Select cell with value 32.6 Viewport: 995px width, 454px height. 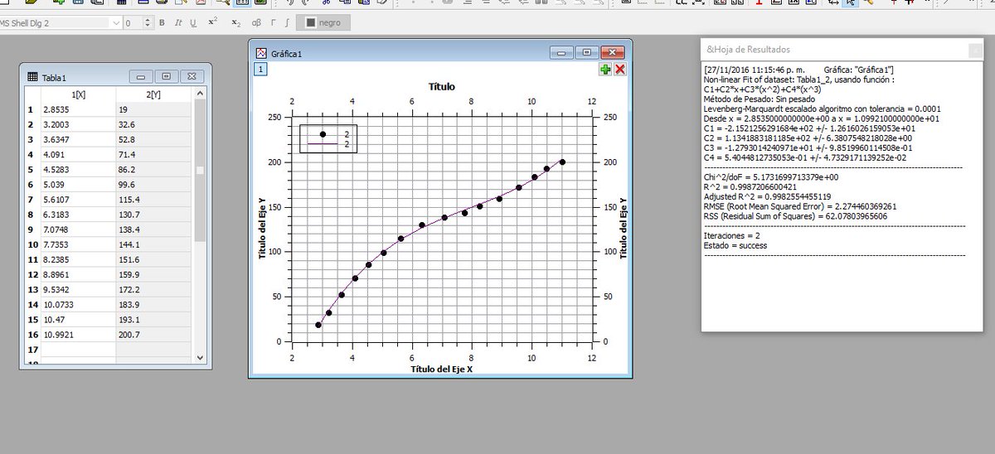tap(153, 124)
